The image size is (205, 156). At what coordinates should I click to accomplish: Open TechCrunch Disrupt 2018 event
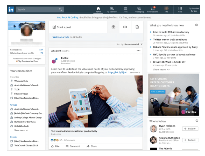coord(24,145)
